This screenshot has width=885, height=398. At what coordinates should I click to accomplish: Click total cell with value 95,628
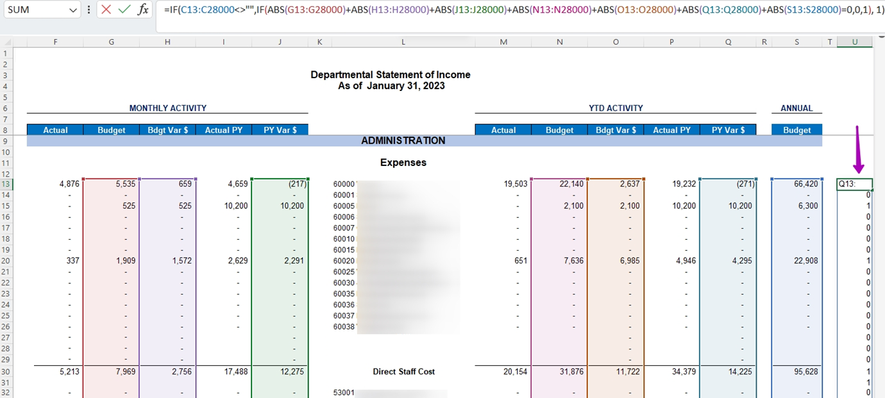796,372
